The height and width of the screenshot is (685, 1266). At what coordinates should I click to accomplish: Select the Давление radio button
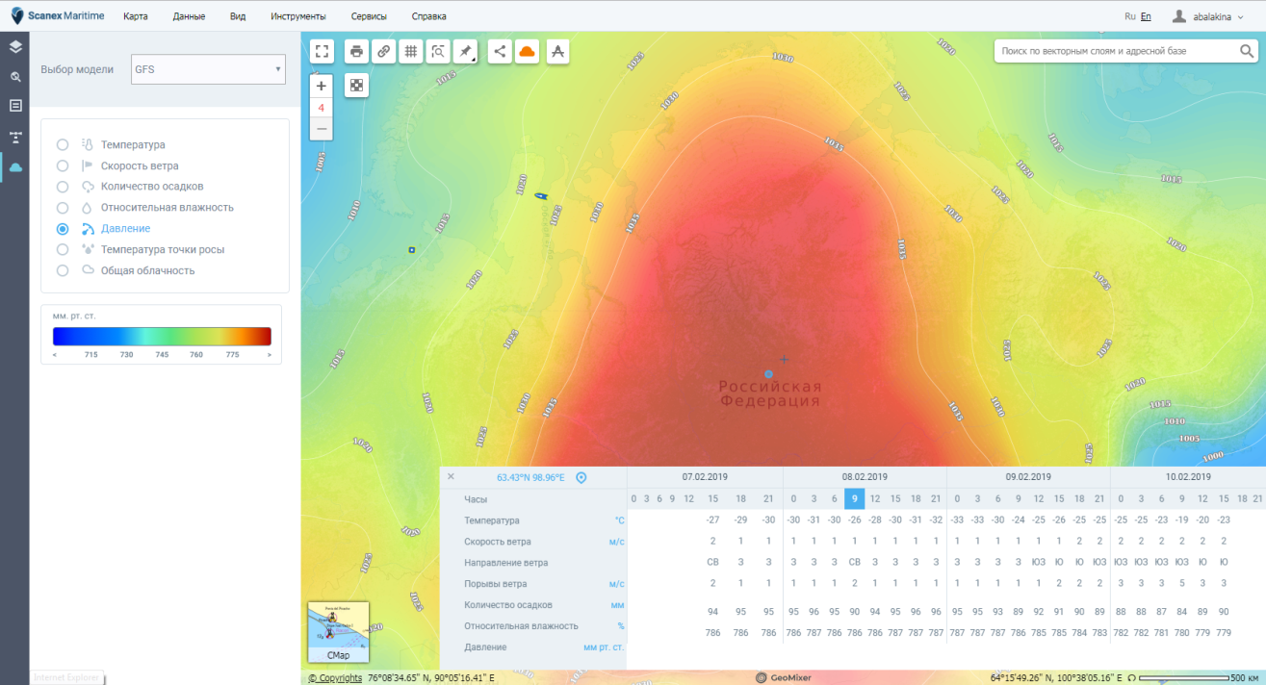point(63,229)
